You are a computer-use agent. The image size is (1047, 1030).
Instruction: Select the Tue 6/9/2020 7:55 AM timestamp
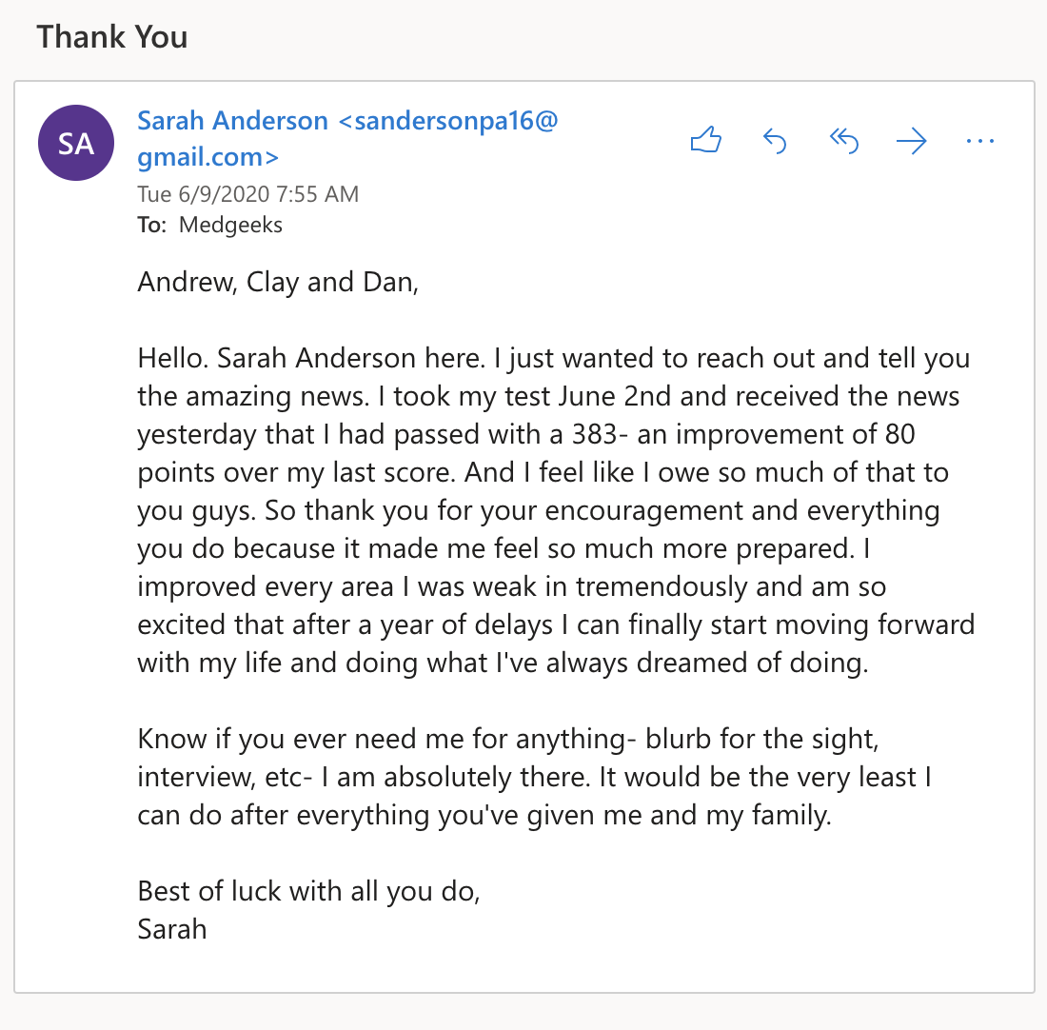click(x=247, y=194)
